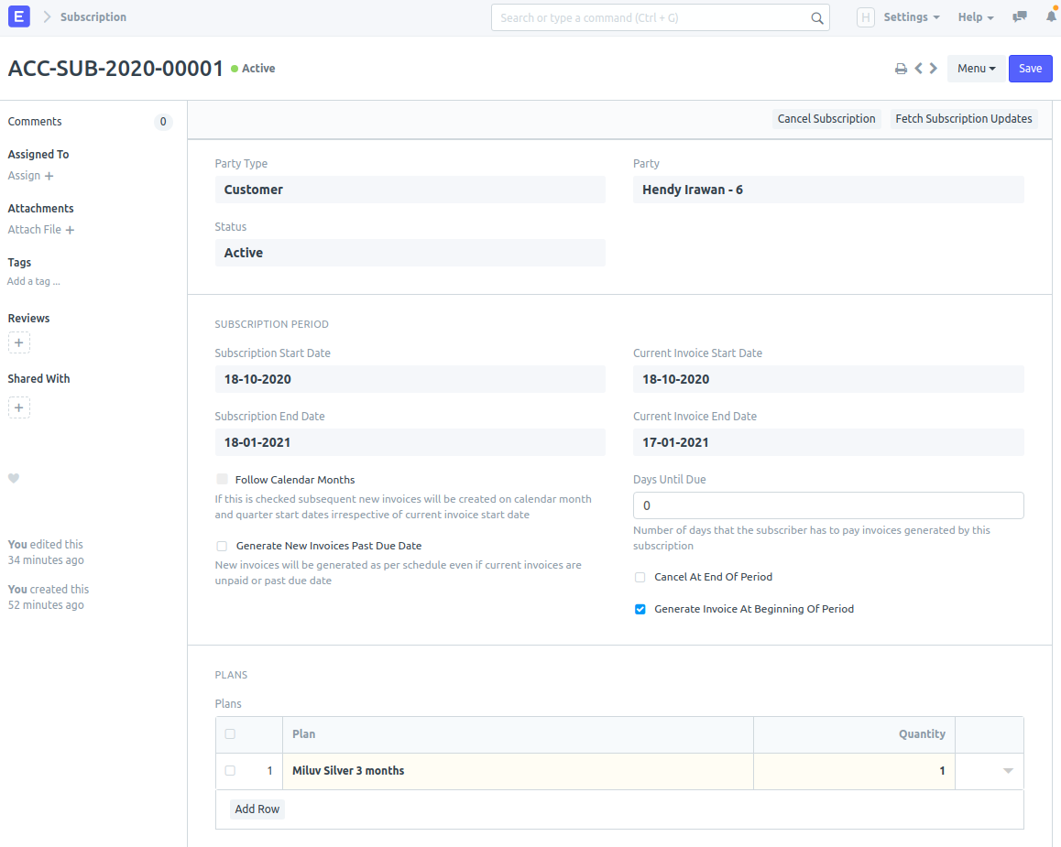Open the chat messages icon
Image resolution: width=1061 pixels, height=847 pixels.
tap(1019, 16)
